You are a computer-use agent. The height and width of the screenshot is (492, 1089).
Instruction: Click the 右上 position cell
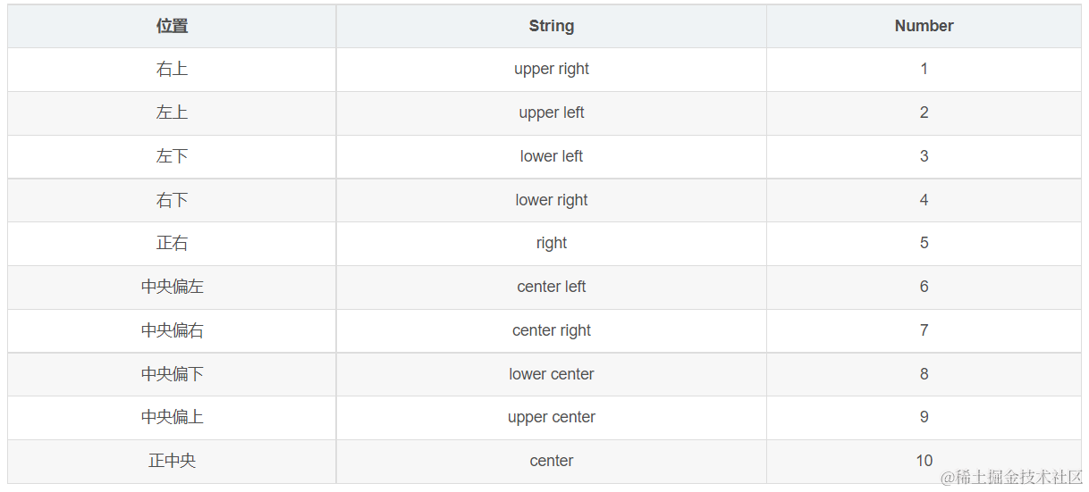(172, 69)
